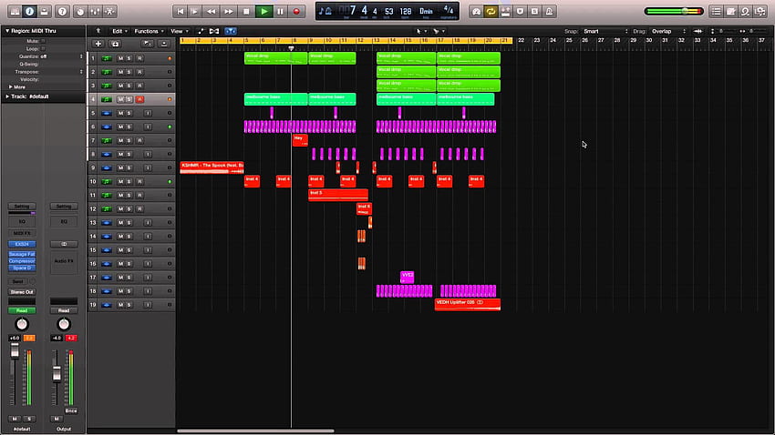Open the Compressor plugin slot
Image resolution: width=775 pixels, height=435 pixels.
point(22,261)
